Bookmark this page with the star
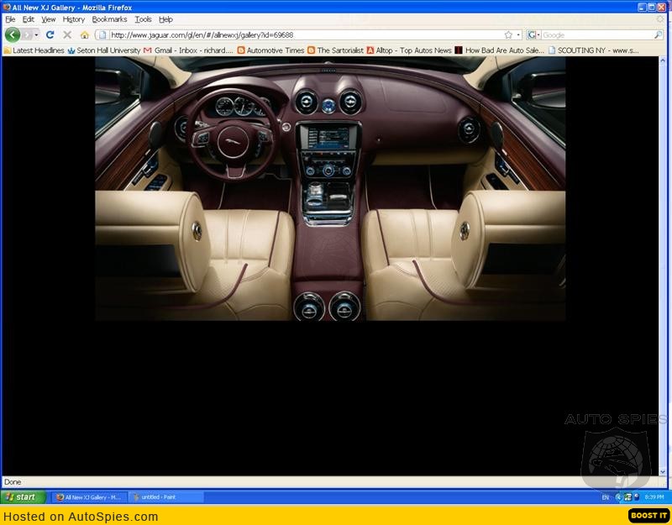 [509, 34]
